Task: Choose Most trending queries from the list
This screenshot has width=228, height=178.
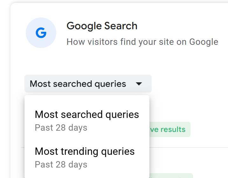Action: click(x=85, y=151)
